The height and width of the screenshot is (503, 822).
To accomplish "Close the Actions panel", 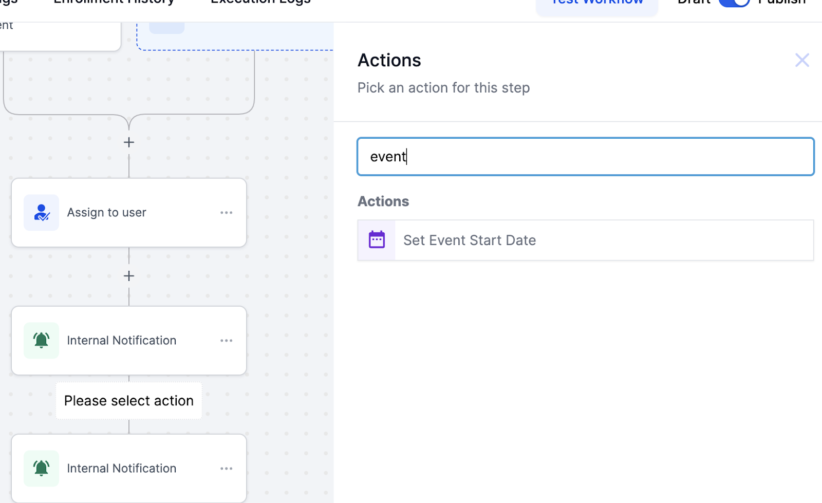I will click(801, 60).
